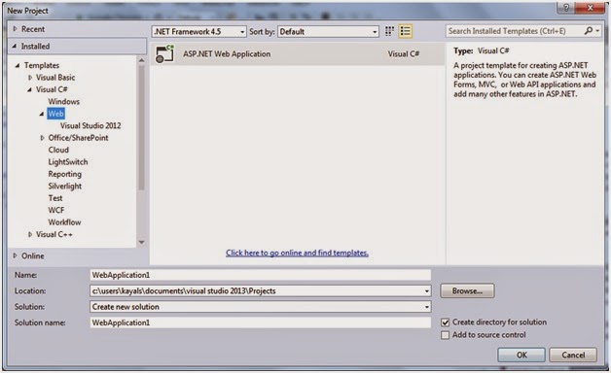Click the Name text field
This screenshot has width=611, height=373.
(261, 275)
